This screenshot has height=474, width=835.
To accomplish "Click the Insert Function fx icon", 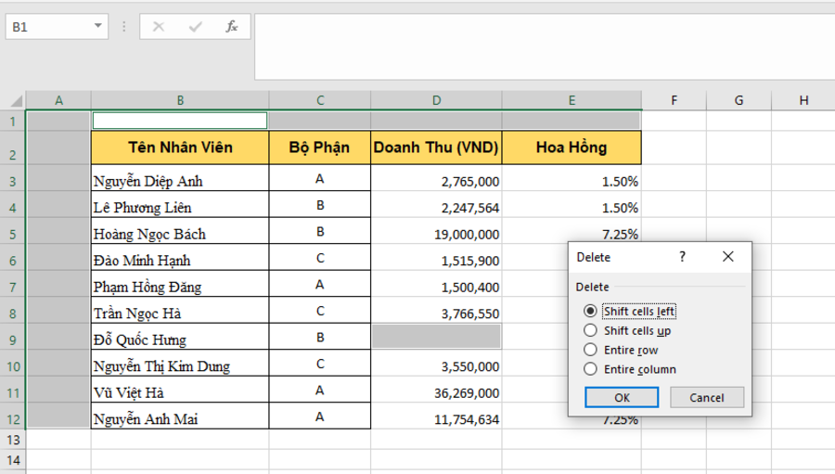I will tap(231, 27).
